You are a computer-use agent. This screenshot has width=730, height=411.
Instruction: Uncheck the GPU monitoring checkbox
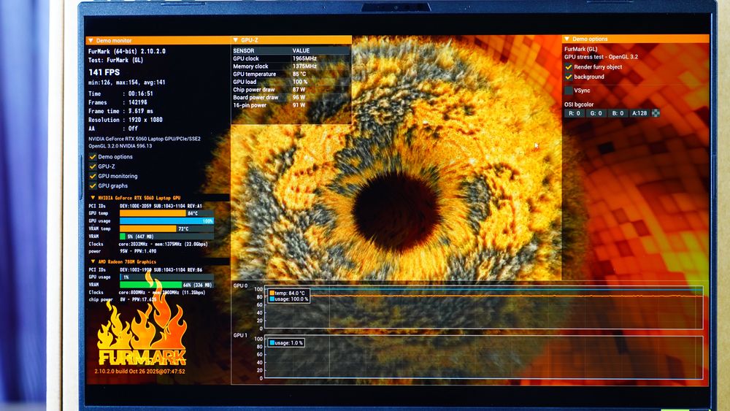point(93,176)
